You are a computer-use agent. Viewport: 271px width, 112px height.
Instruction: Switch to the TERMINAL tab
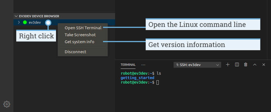(128, 65)
